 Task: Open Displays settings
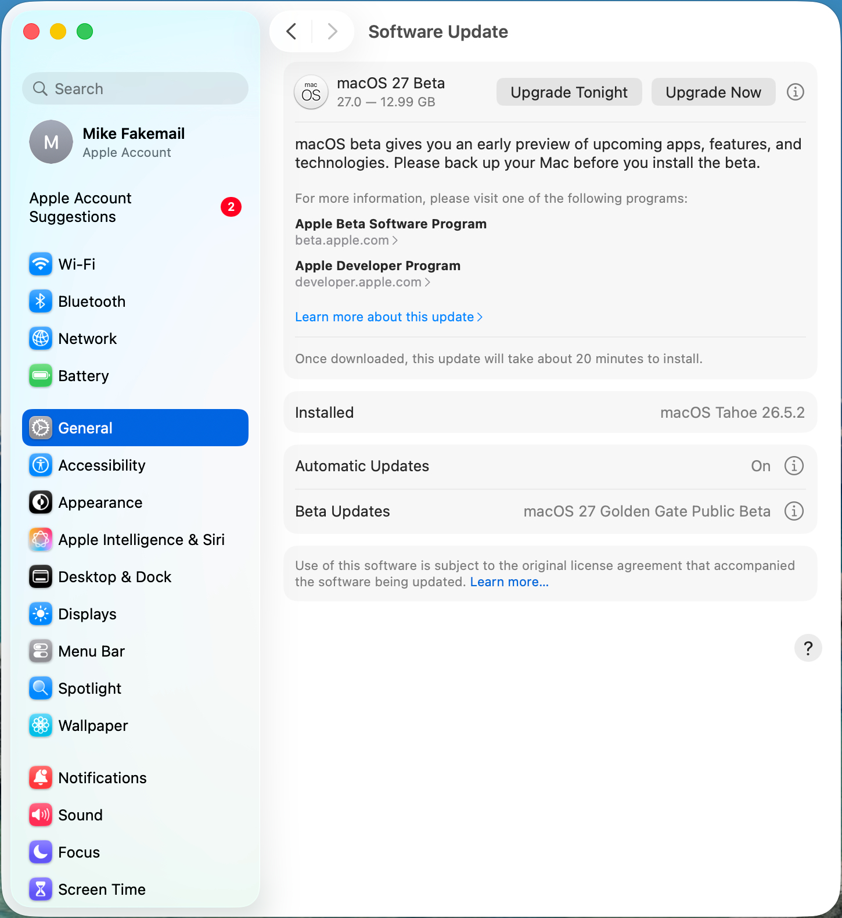135,614
